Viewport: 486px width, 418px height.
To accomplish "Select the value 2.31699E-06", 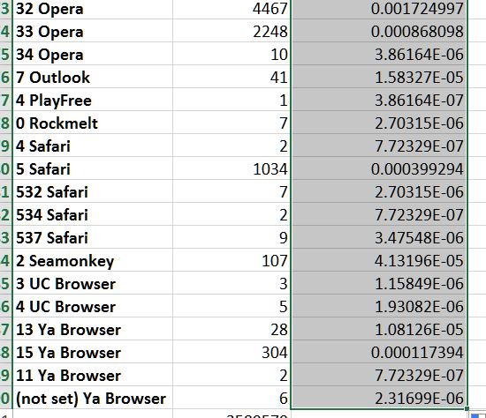I will point(379,397).
